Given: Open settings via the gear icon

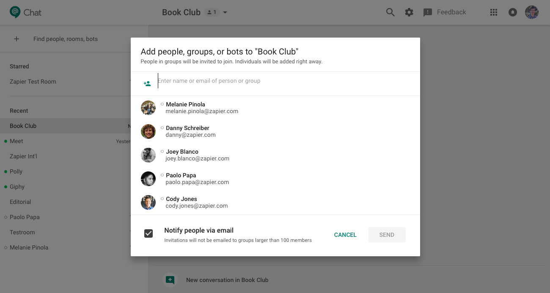Looking at the screenshot, I should pos(409,12).
